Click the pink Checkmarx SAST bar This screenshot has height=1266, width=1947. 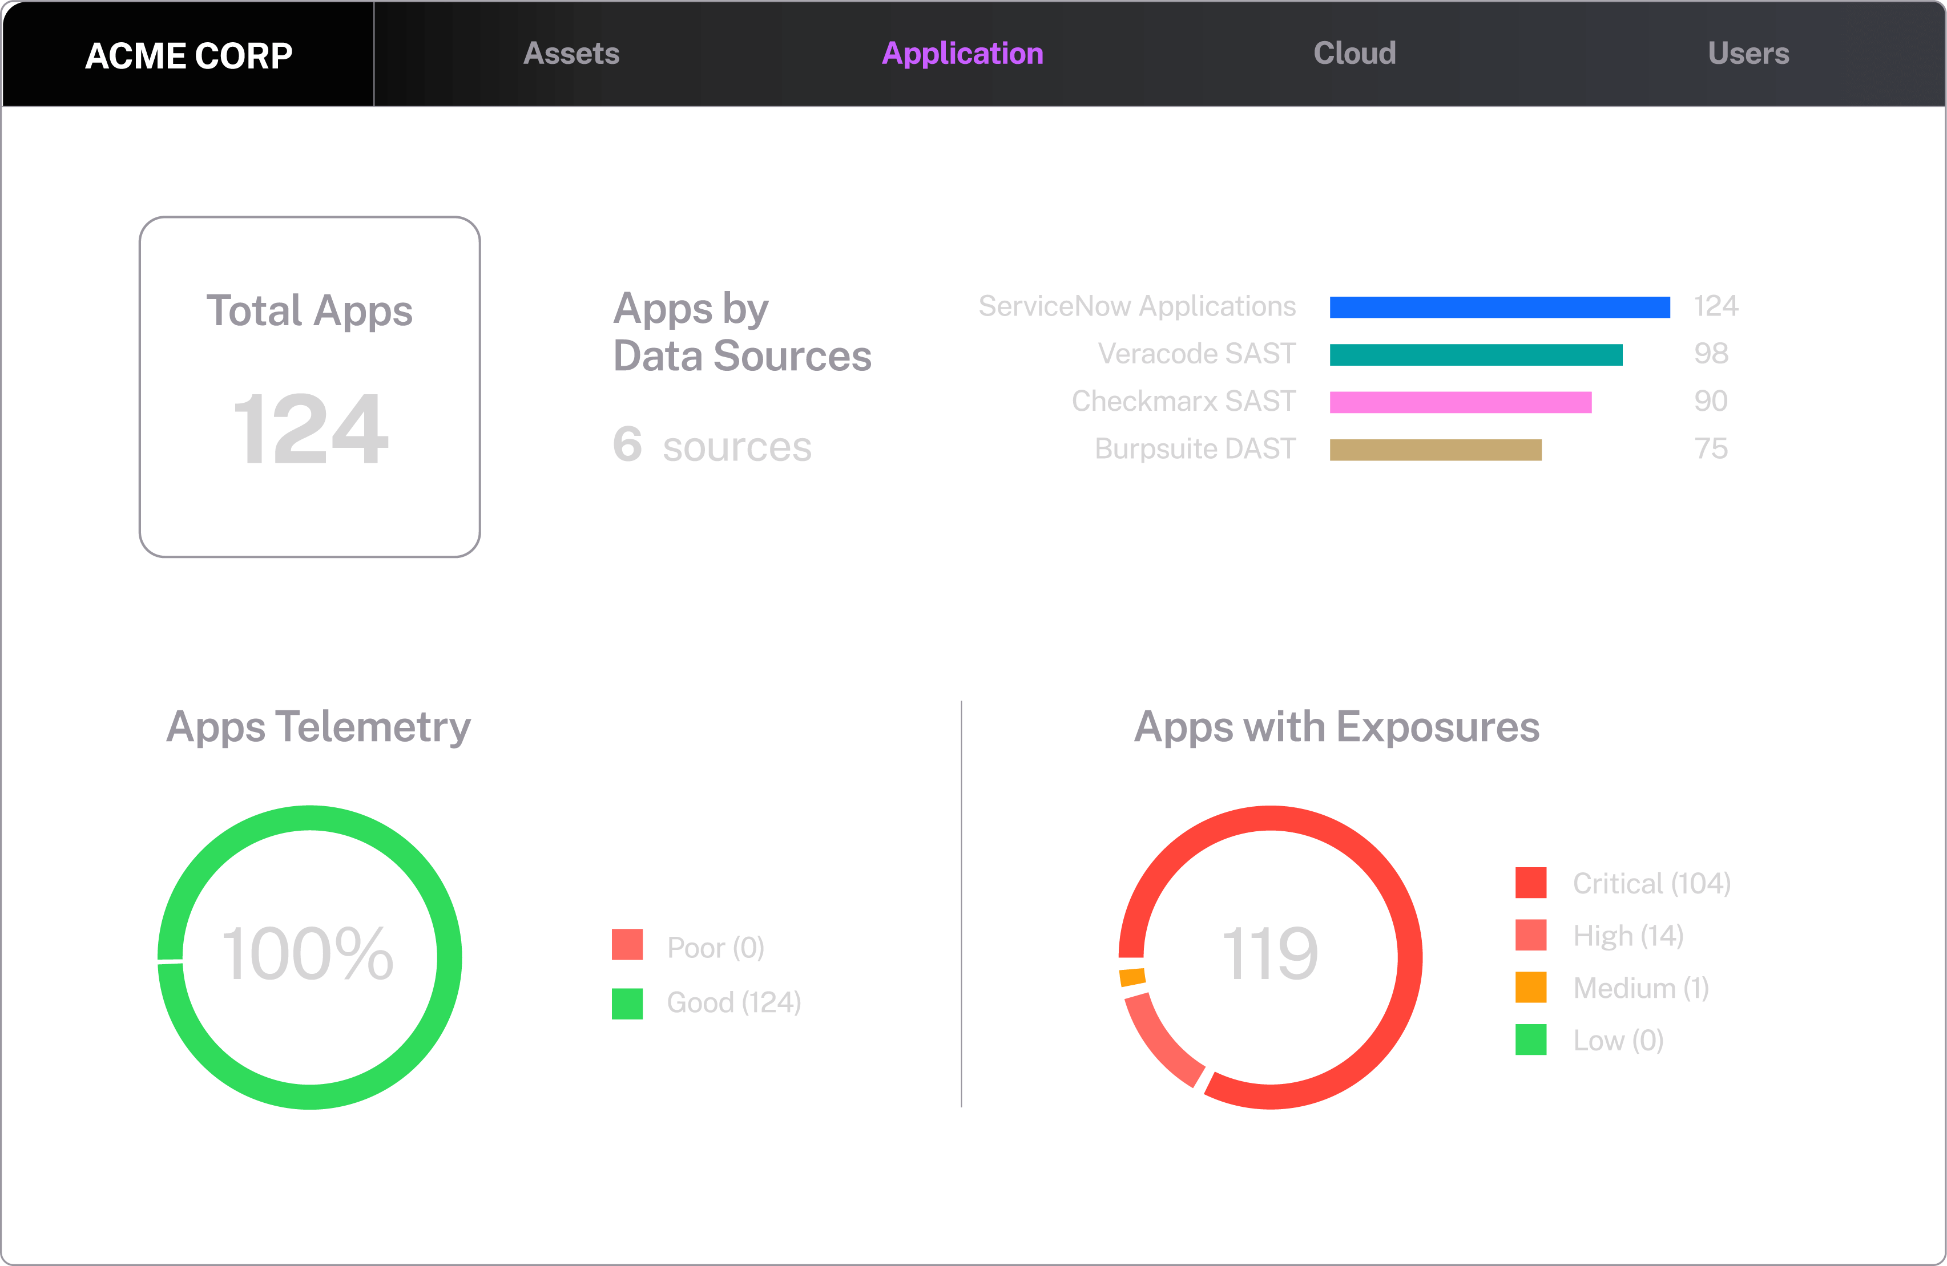1460,402
